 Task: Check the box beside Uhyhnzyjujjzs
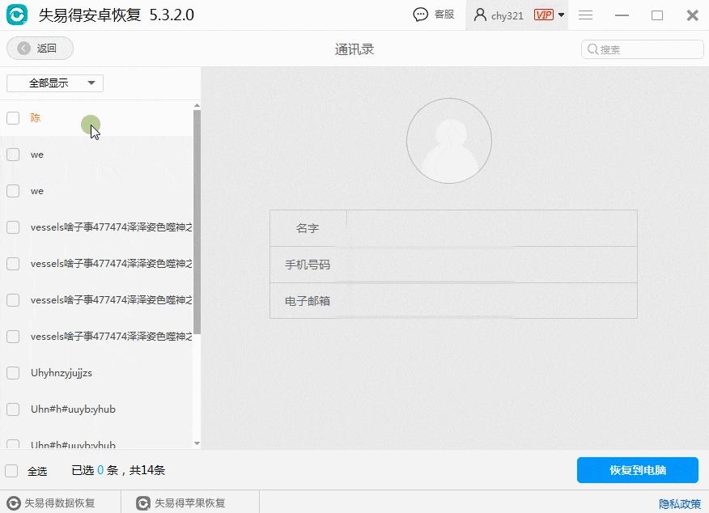pos(13,373)
